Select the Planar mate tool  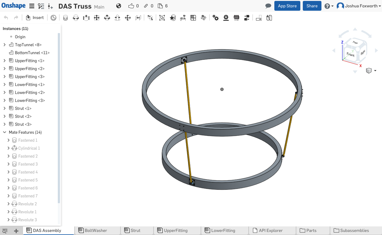point(97,18)
